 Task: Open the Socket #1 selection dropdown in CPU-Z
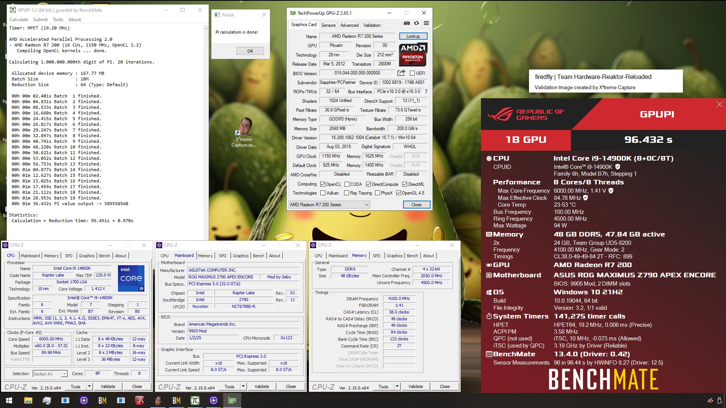click(x=50, y=374)
